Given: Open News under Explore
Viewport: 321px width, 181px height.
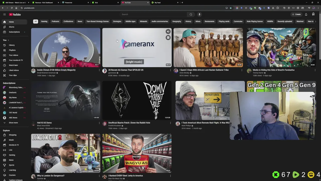Looking at the screenshot, I should pyautogui.click(x=14, y=160).
